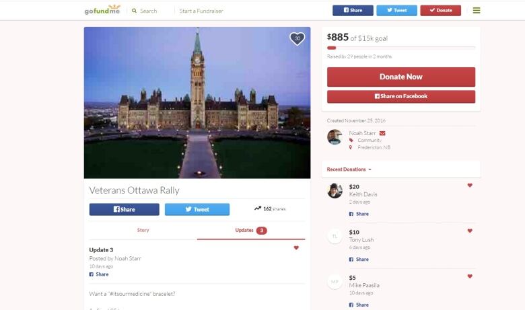The height and width of the screenshot is (310, 525).
Task: Select the Updates tab
Action: pos(251,230)
